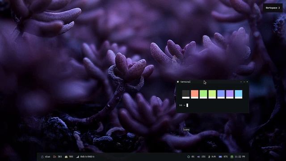Screen dimensions: 286x161
Task: Click the dark gray color block in the terminal
Action: tap(186, 94)
